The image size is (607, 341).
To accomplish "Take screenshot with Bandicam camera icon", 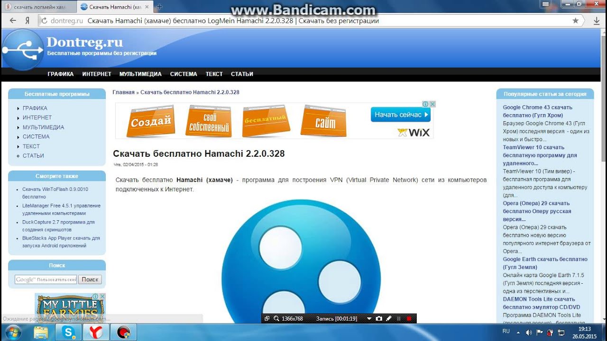I will [379, 318].
